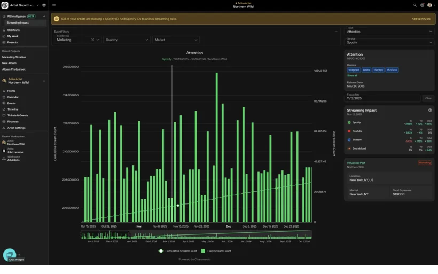Click the red Marketing event badge
This screenshot has height=274, width=438.
[x=425, y=163]
